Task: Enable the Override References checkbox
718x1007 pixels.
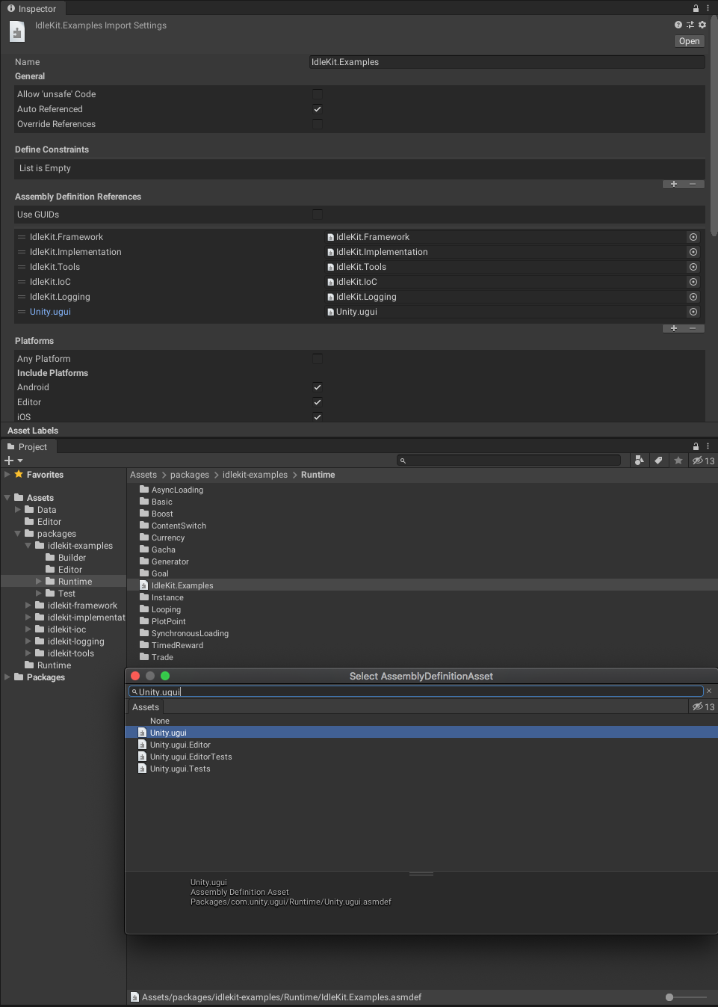Action: [318, 124]
